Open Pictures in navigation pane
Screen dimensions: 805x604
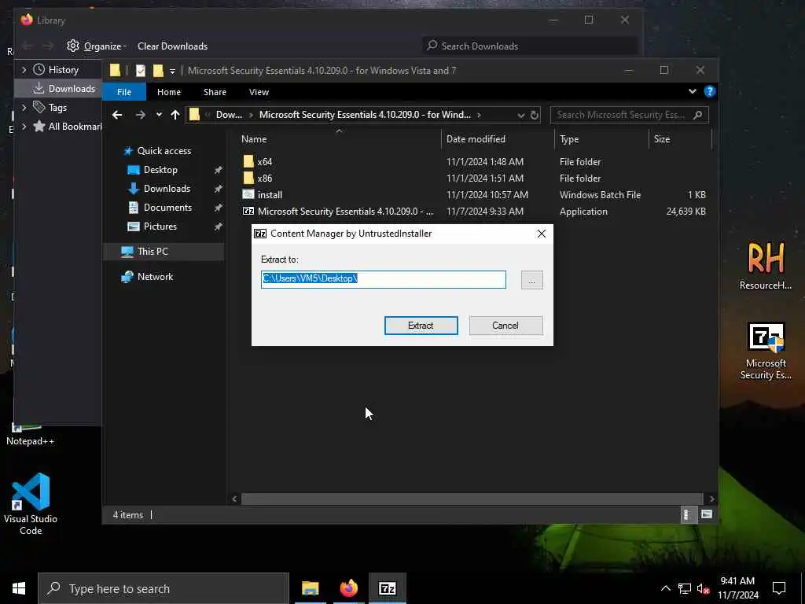[160, 226]
